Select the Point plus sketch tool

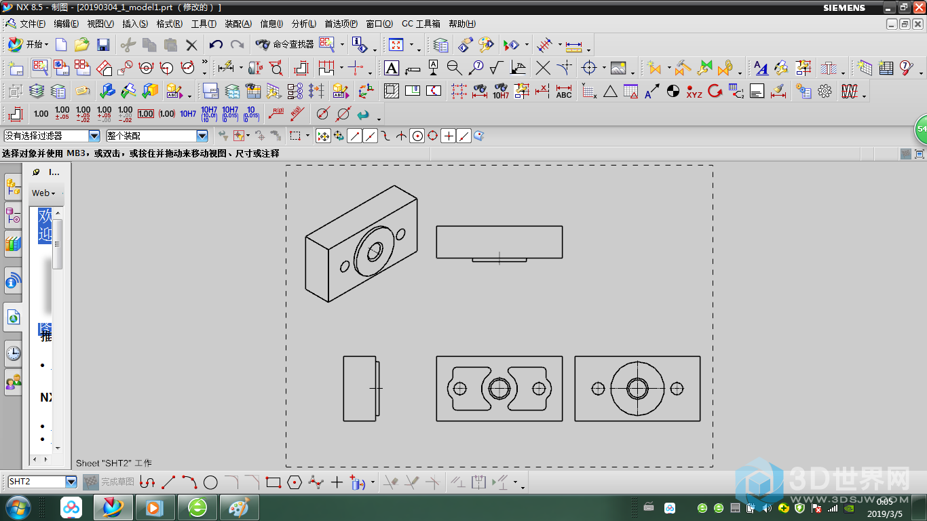337,482
